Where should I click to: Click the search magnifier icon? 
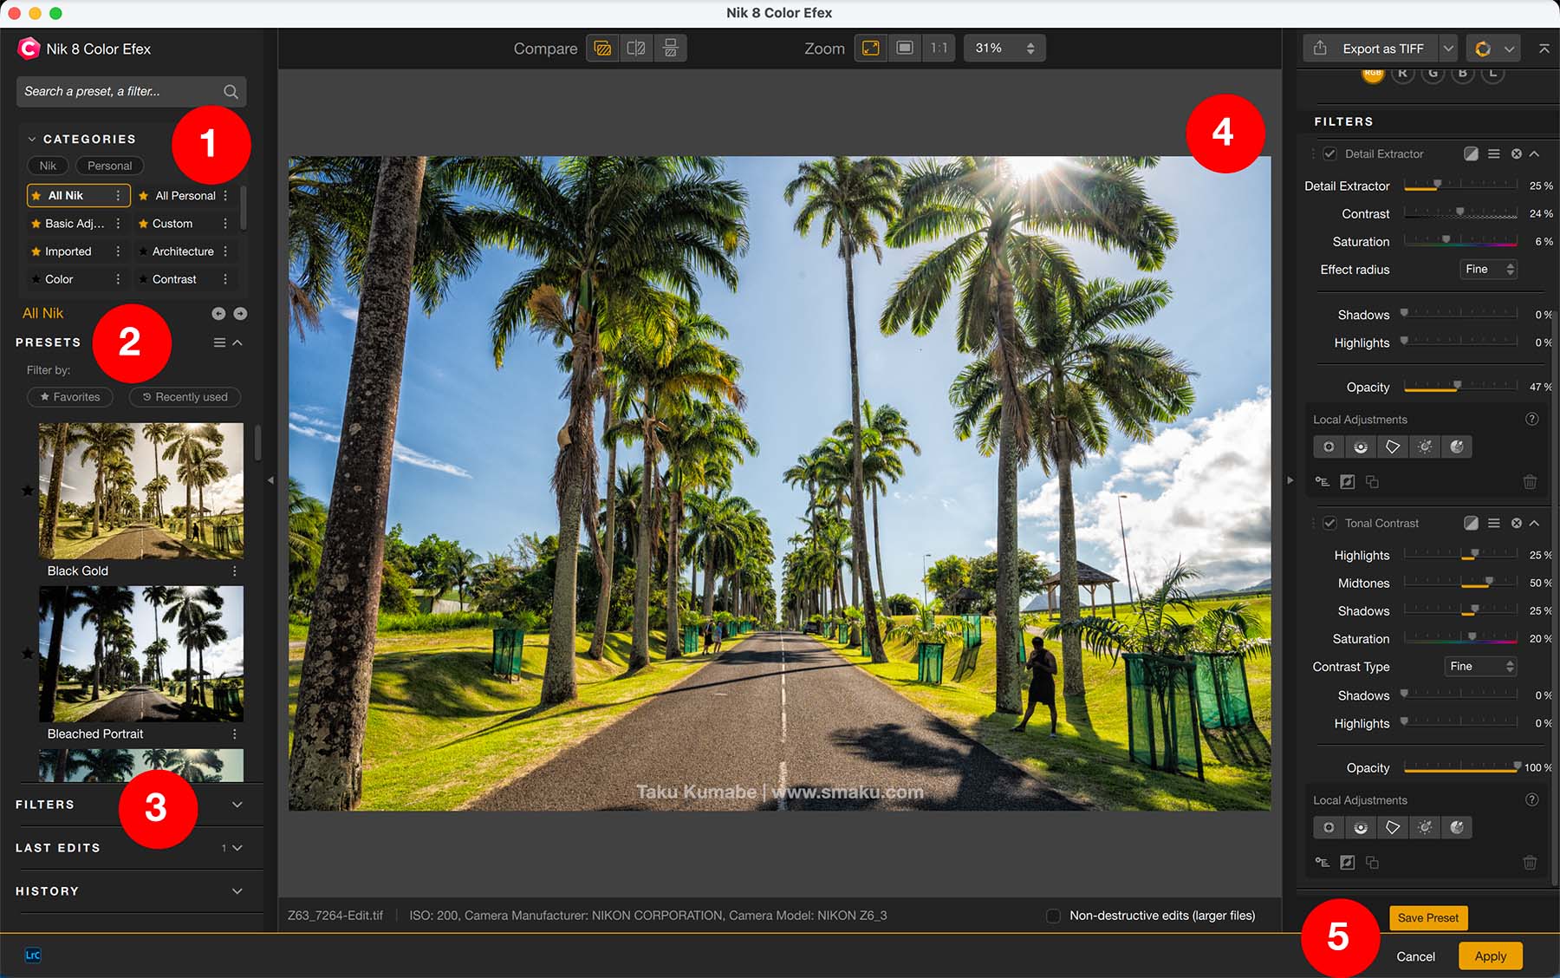tap(231, 92)
